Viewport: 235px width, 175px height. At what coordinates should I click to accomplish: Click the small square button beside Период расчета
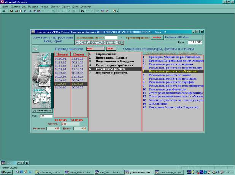[x=36, y=49]
